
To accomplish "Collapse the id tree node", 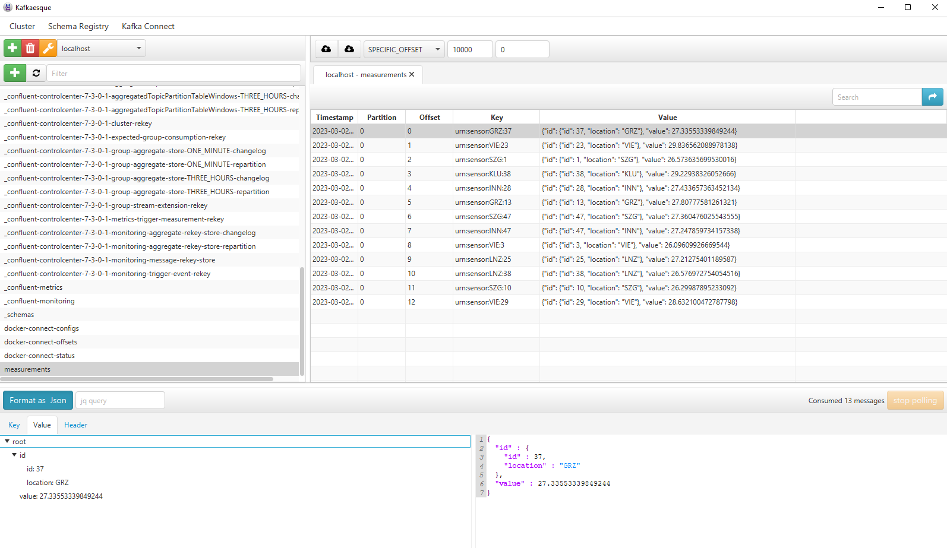I will [14, 455].
